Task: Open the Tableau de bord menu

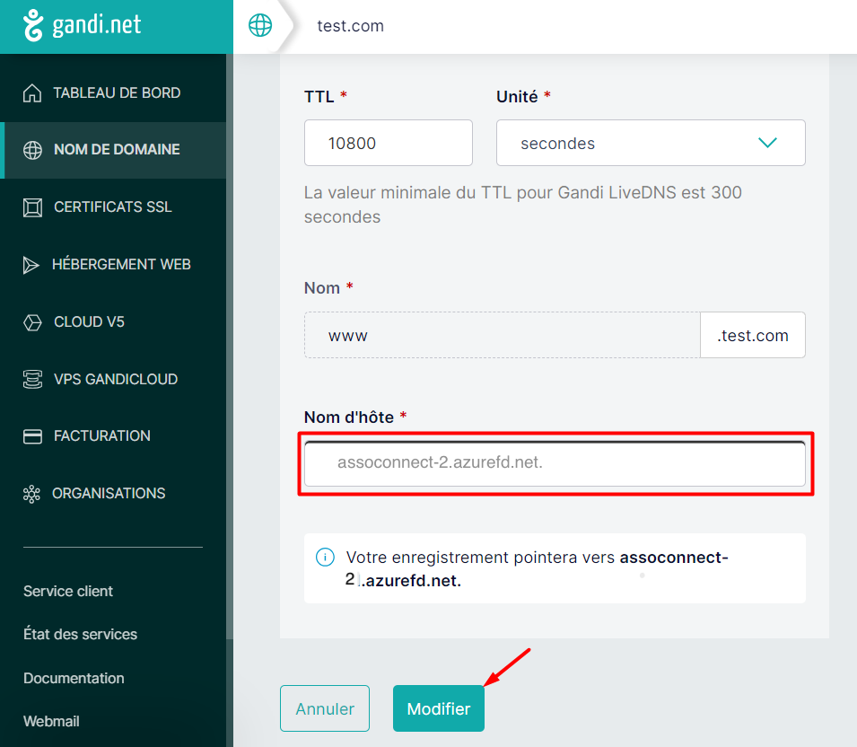Action: [113, 93]
